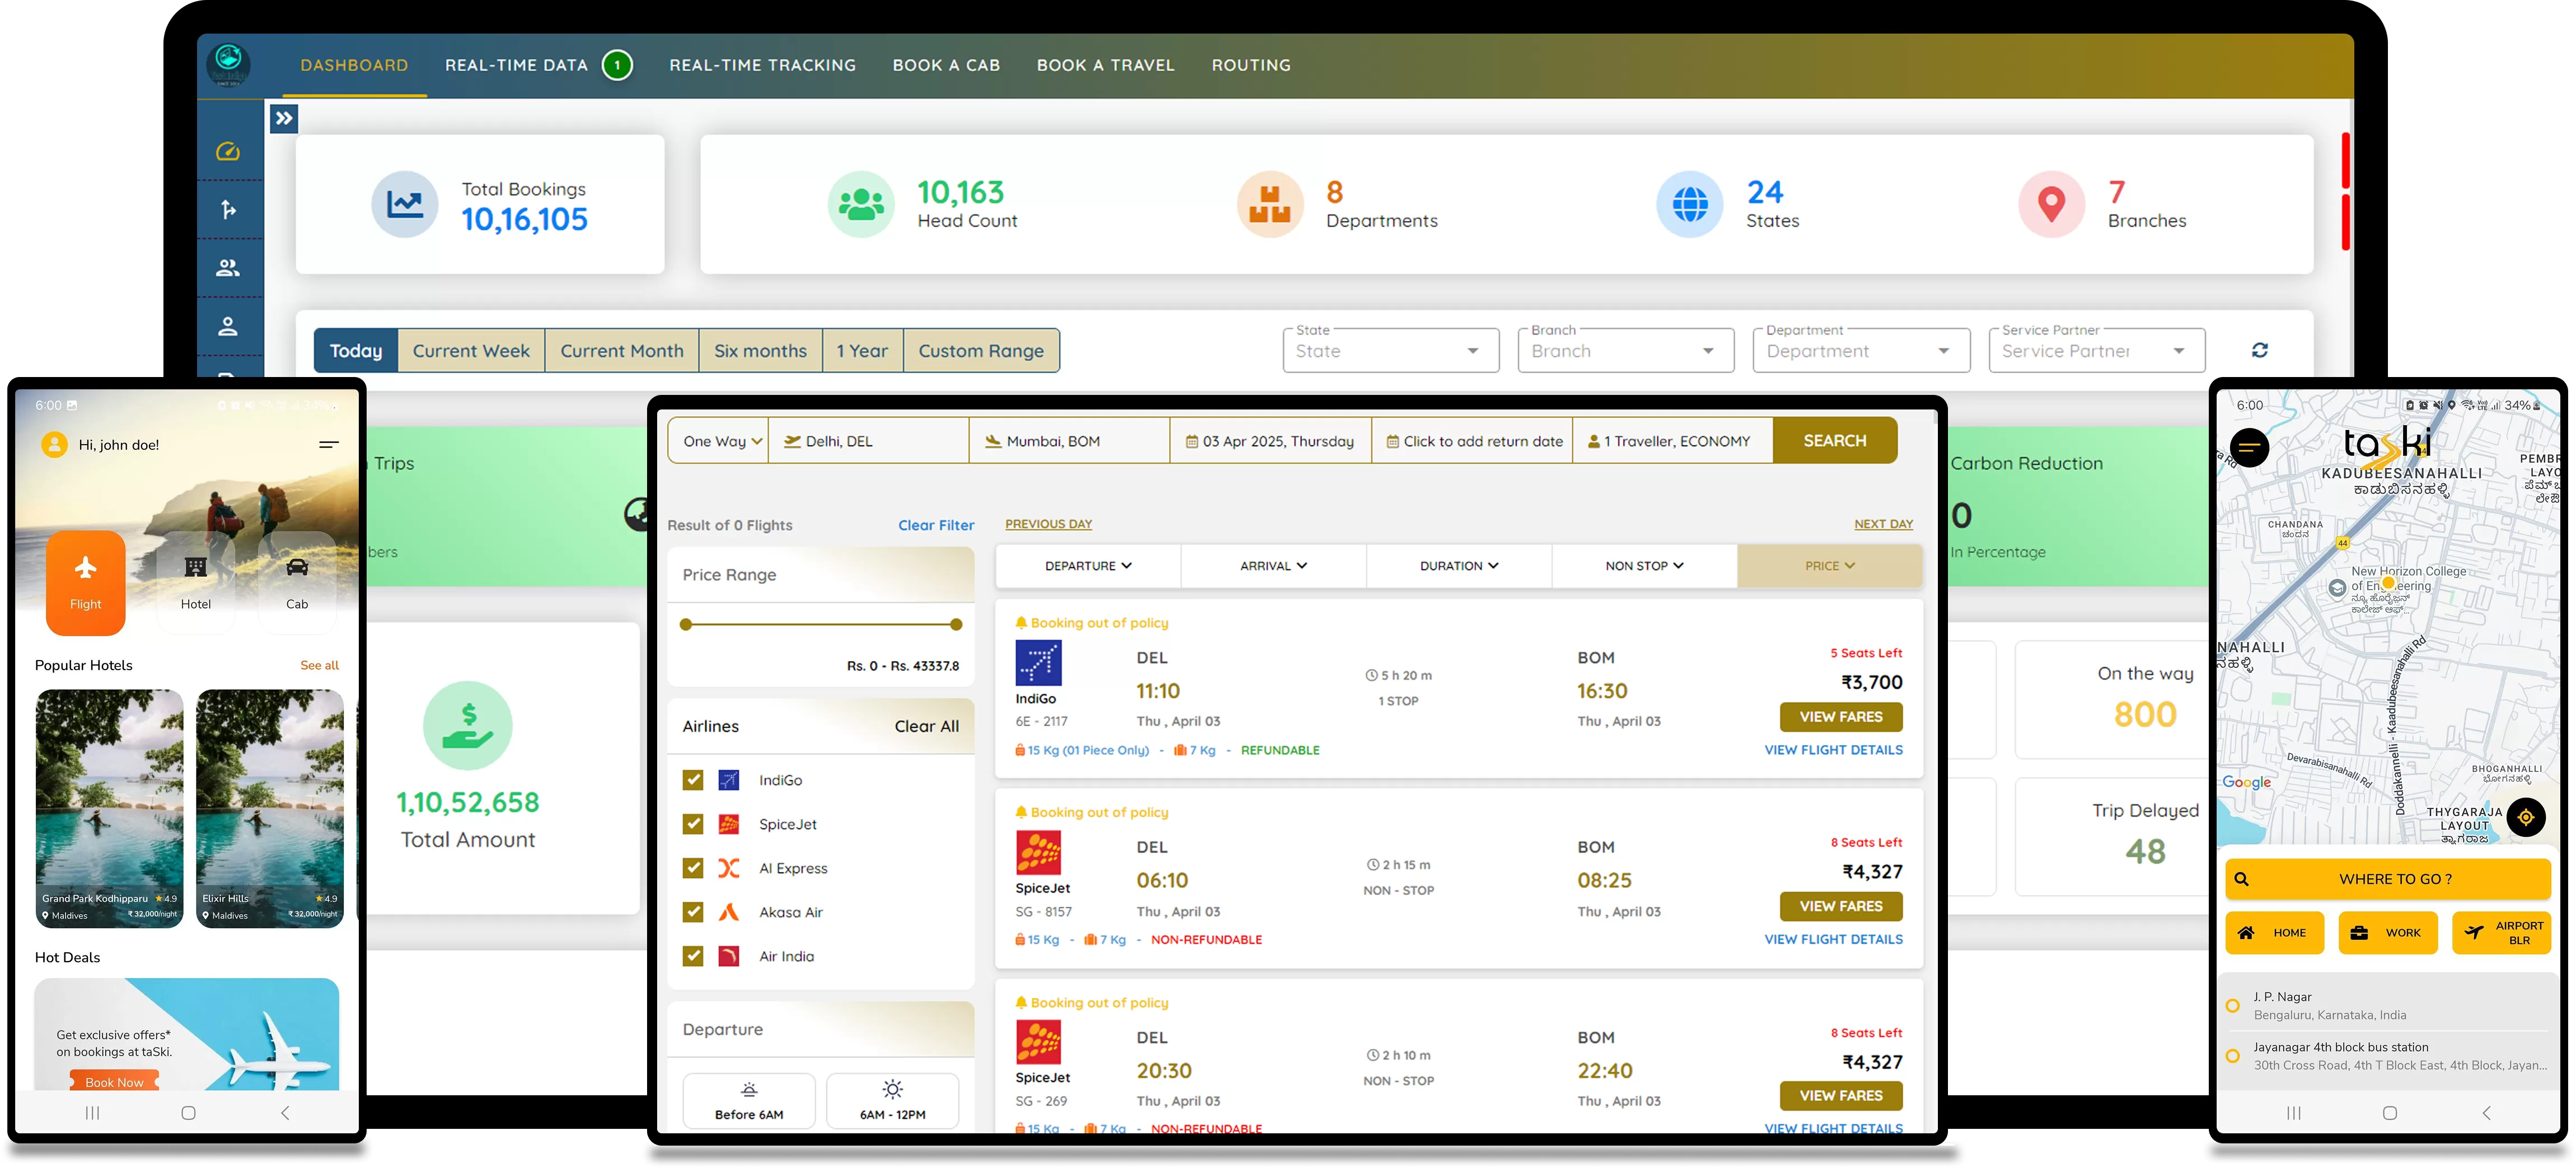Viewport: 2576px width, 1168px height.
Task: Click the price range slider right handle
Action: [956, 624]
